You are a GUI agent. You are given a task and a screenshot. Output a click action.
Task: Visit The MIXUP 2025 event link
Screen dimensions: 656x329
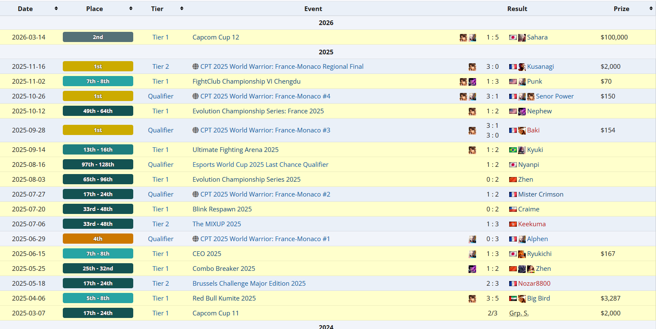pos(217,224)
